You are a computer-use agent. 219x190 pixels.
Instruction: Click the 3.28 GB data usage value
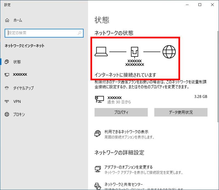pos(201,97)
